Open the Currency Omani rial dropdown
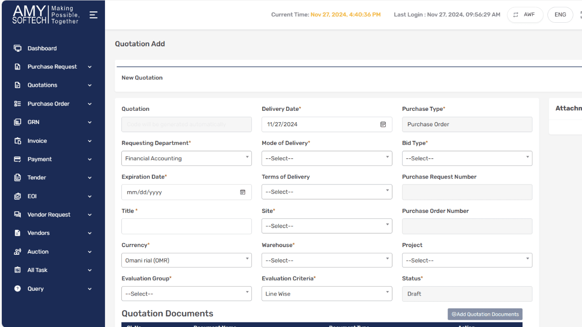The width and height of the screenshot is (582, 327). click(186, 260)
